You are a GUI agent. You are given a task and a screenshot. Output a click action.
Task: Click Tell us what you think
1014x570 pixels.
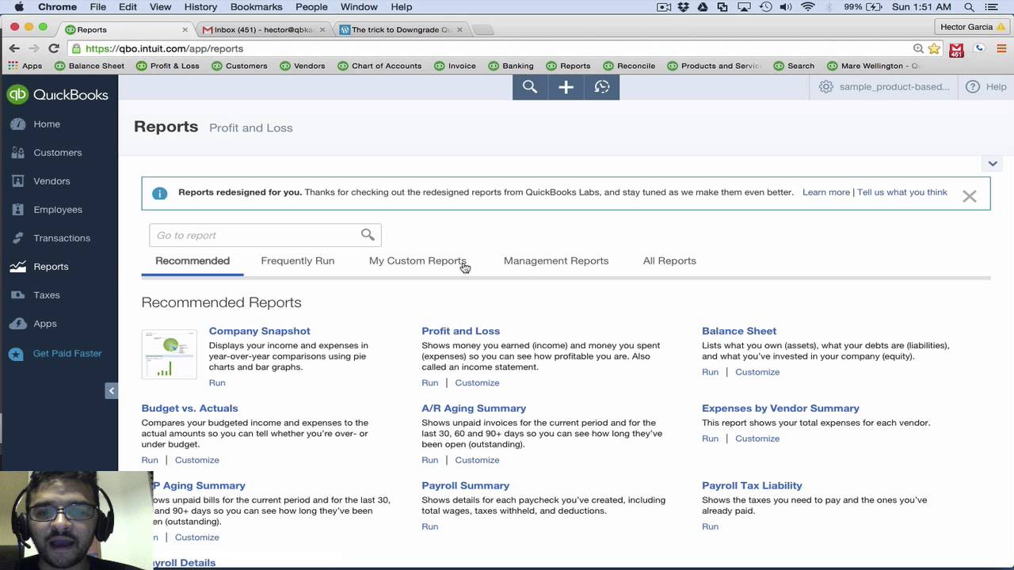click(x=902, y=192)
